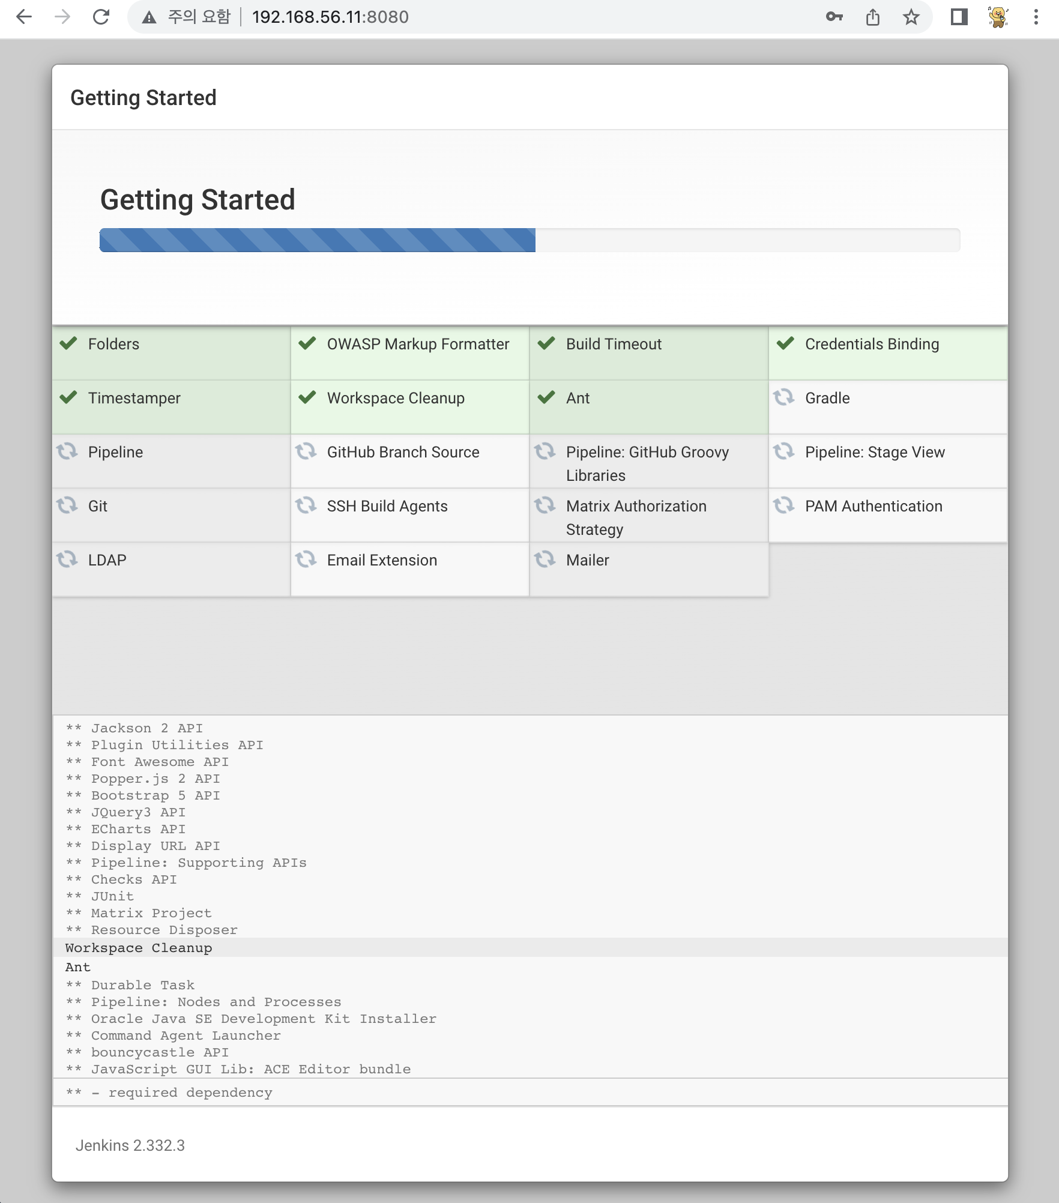Click the striped blue installation progress bar
This screenshot has width=1059, height=1203.
click(318, 240)
